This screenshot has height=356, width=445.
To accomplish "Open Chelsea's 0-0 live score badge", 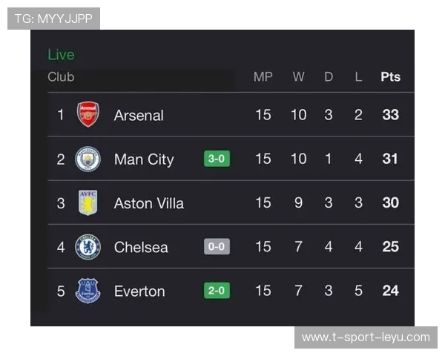I will 217,247.
